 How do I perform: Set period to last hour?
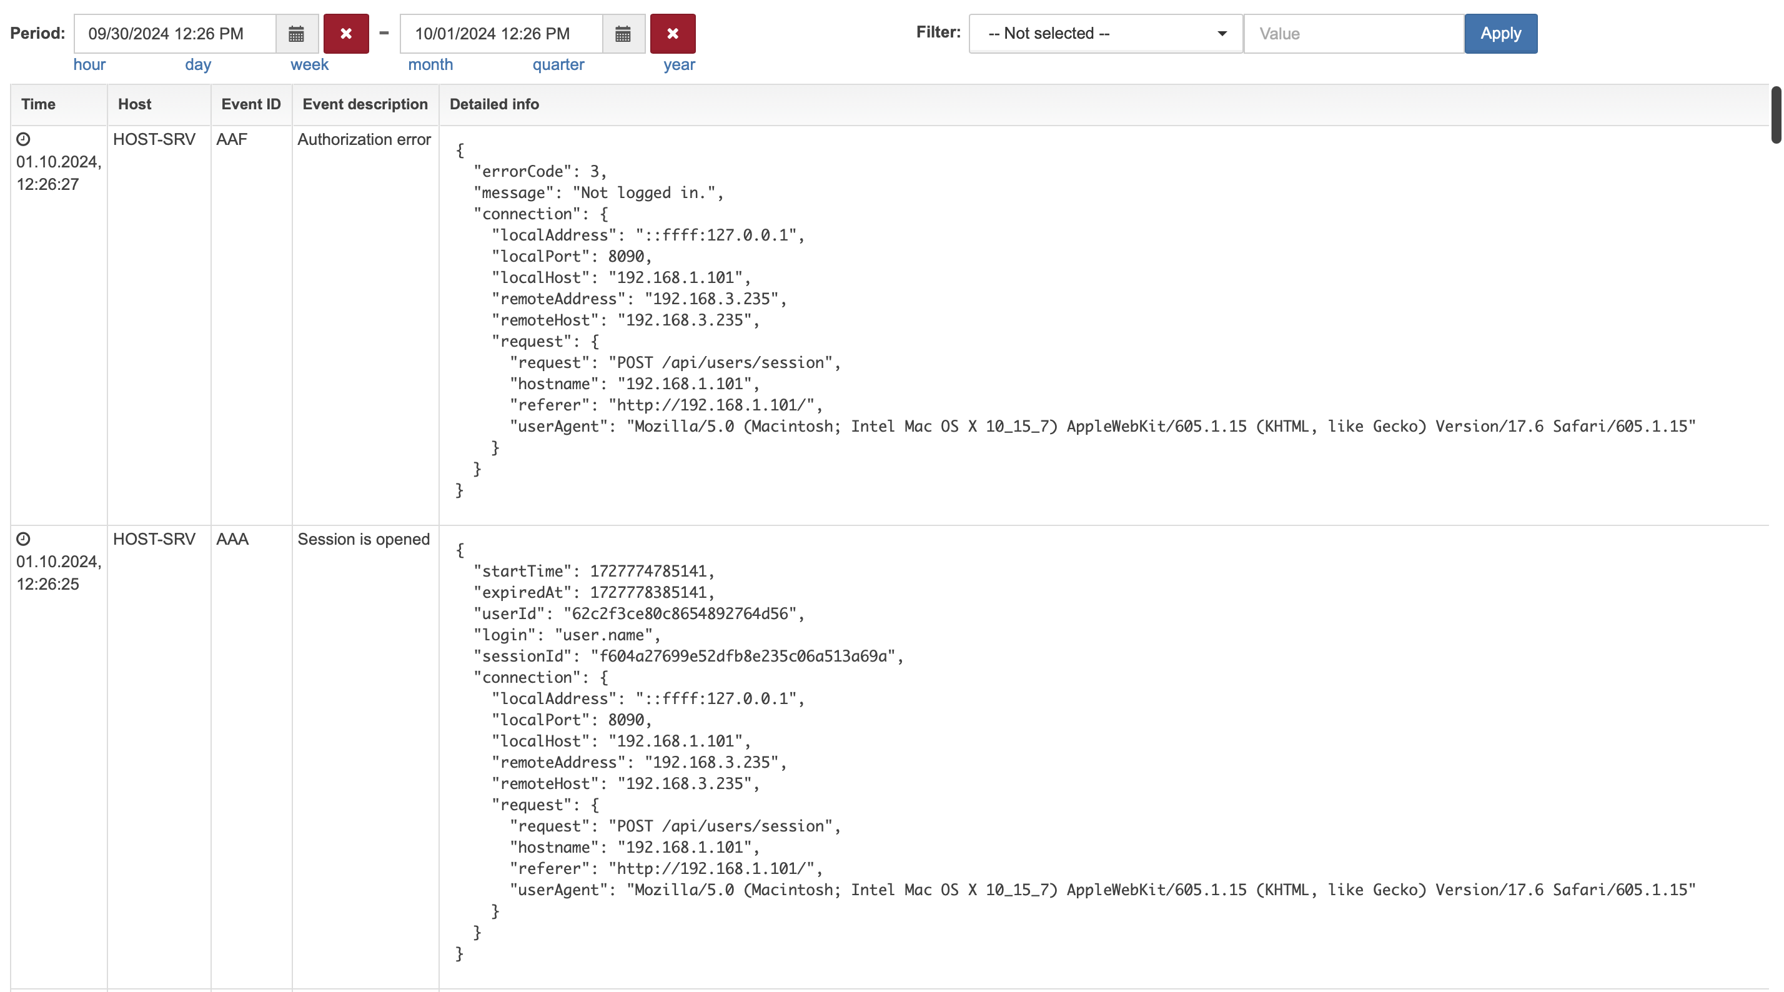point(89,64)
